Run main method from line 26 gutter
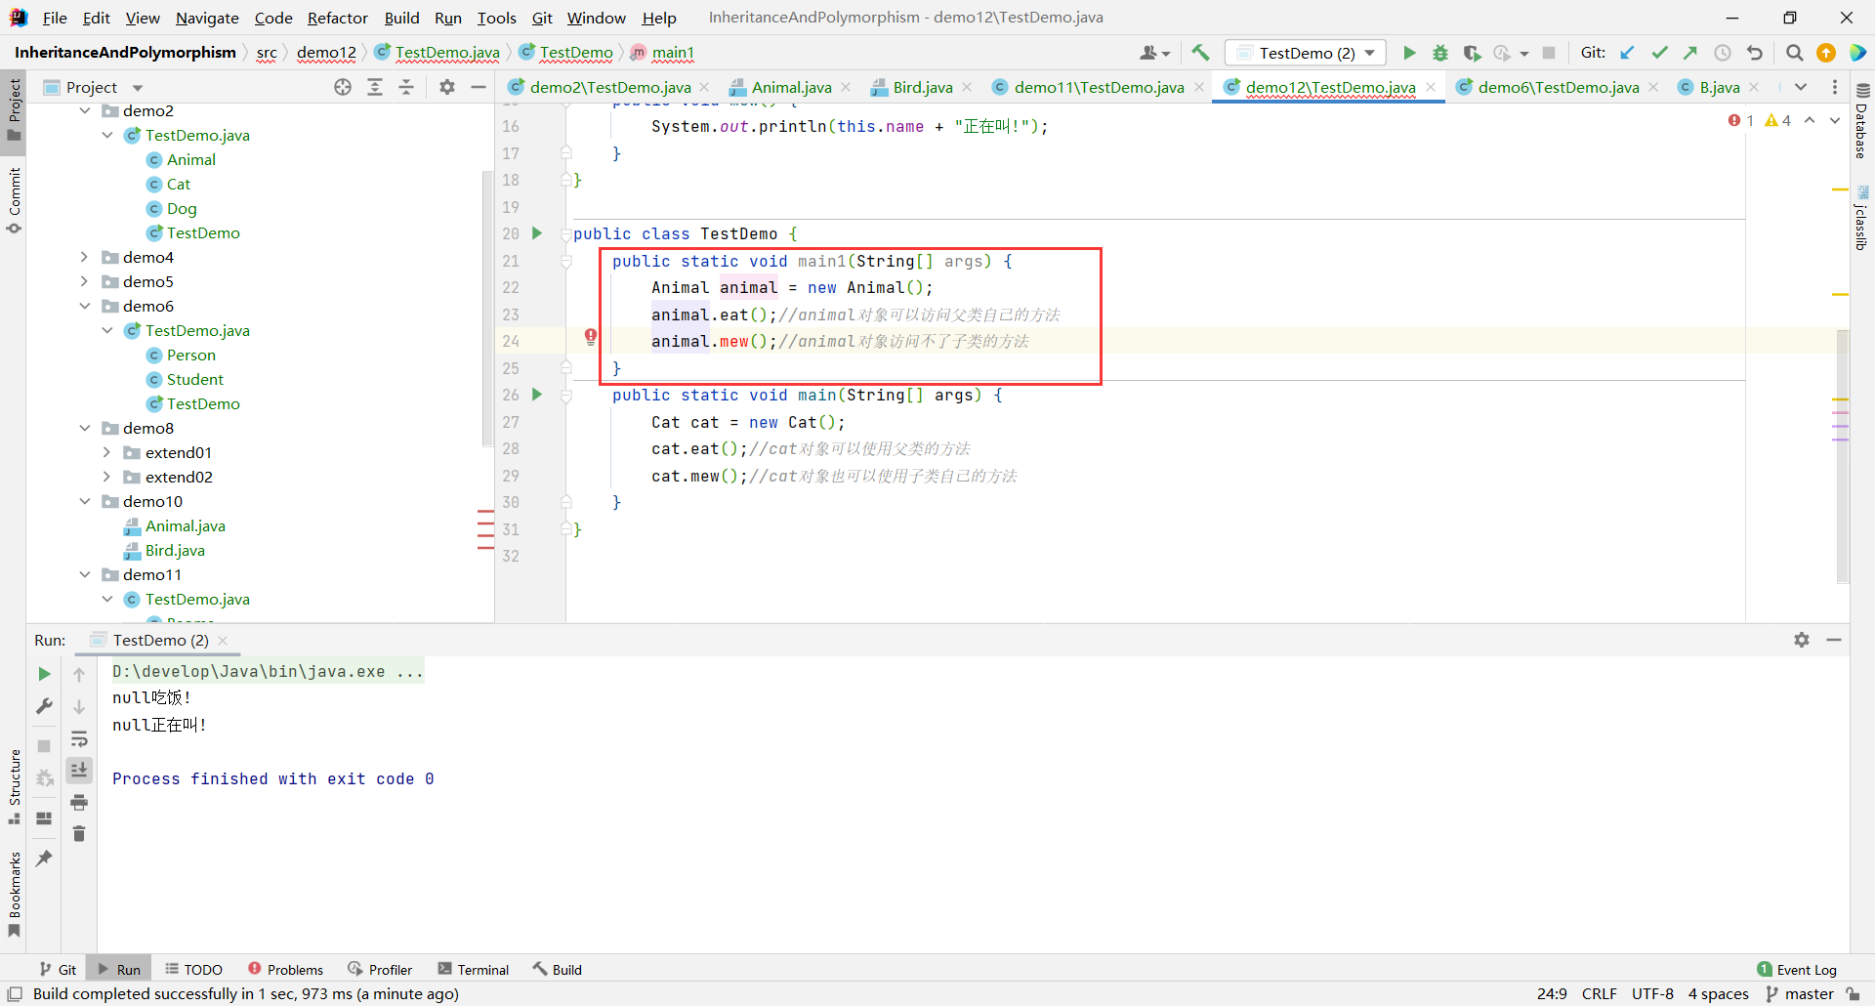This screenshot has height=1006, width=1875. click(537, 395)
